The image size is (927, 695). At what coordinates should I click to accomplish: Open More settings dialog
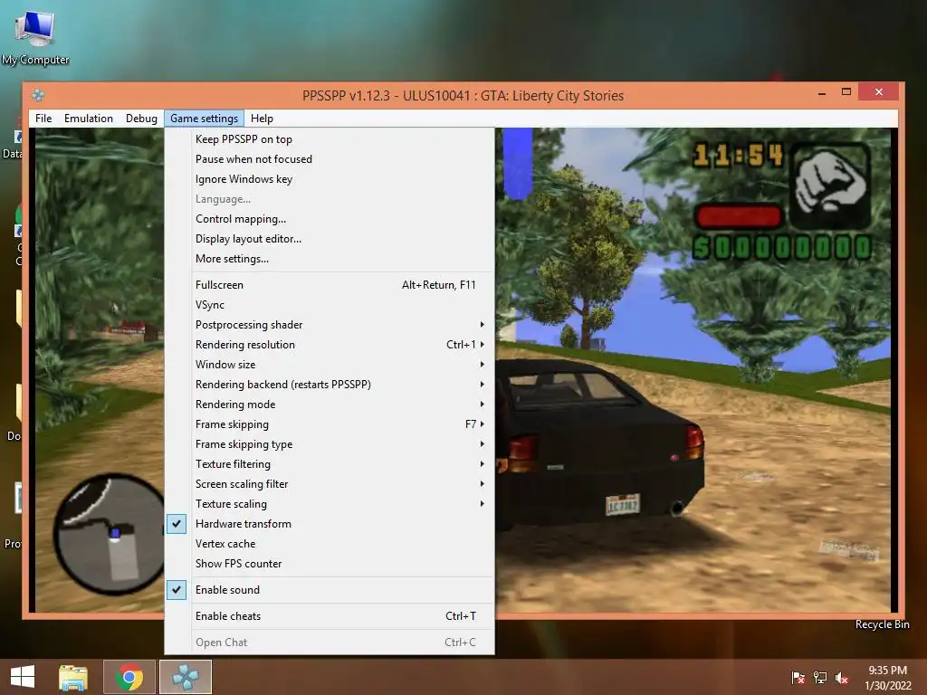pos(330,259)
